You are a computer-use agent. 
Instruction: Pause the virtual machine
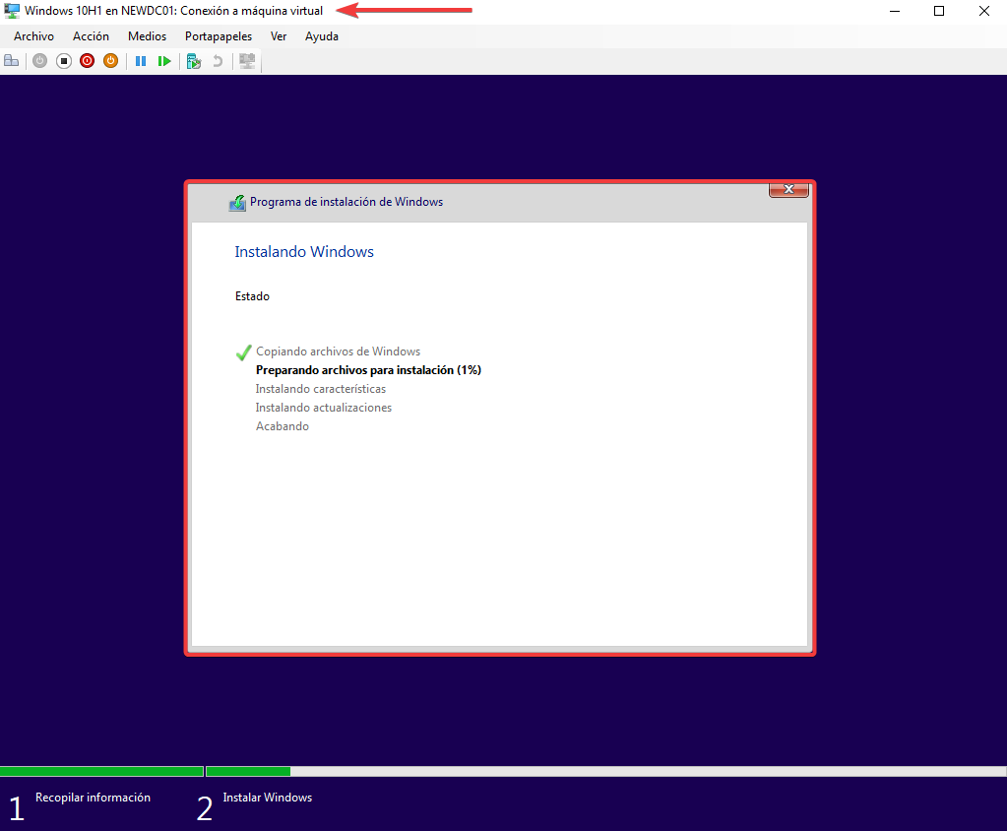[x=141, y=61]
